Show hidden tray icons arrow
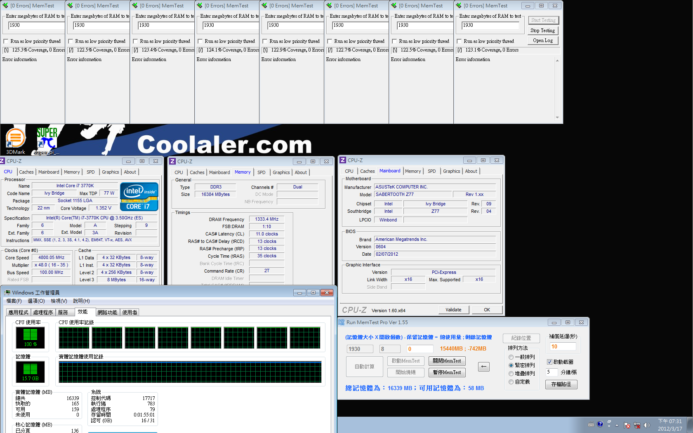This screenshot has width=693, height=433. click(617, 425)
